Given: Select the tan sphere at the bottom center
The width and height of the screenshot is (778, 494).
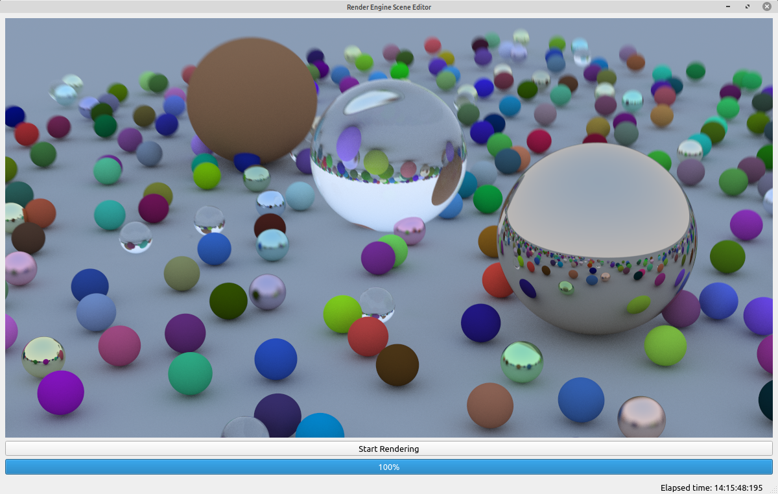Looking at the screenshot, I should click(489, 406).
